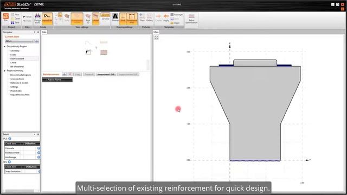
Task: Click the Copy reinforcement button
Action: 78,74
